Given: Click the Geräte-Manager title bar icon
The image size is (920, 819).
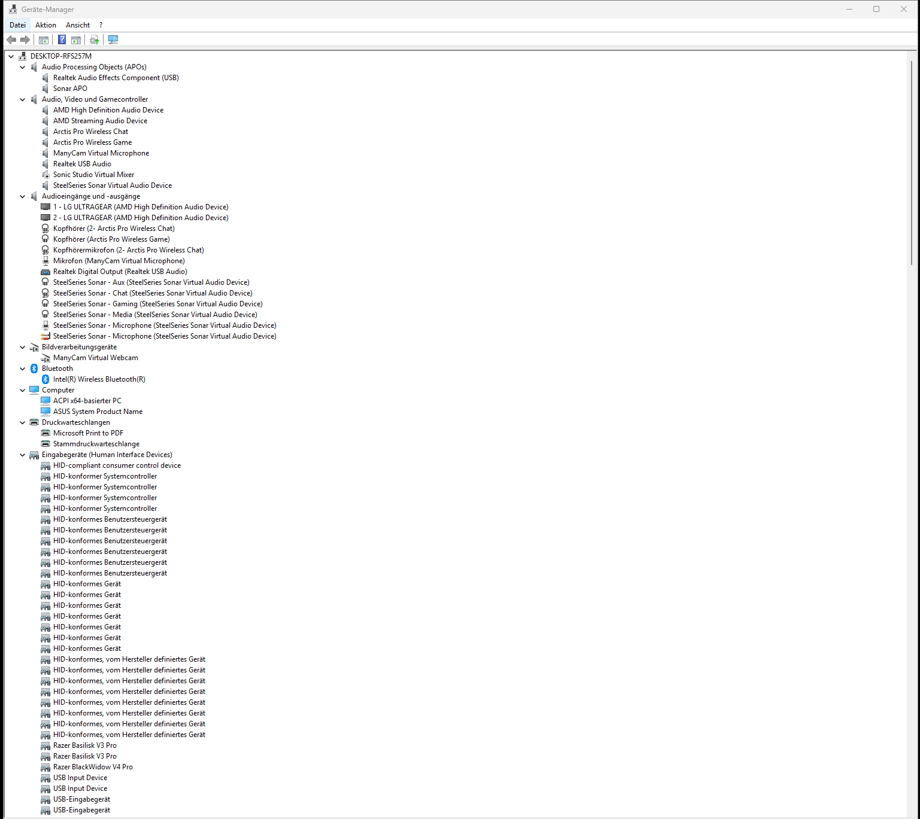Looking at the screenshot, I should pos(13,9).
